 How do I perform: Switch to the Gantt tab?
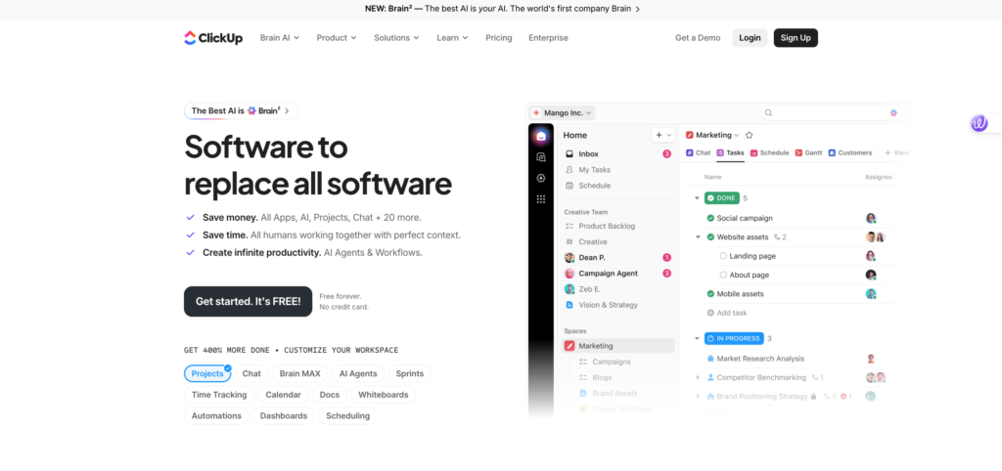(x=808, y=153)
